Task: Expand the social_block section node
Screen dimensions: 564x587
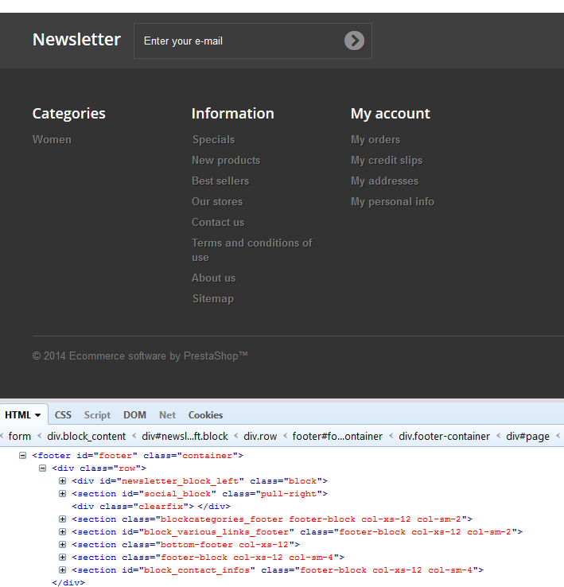Action: pyautogui.click(x=63, y=494)
